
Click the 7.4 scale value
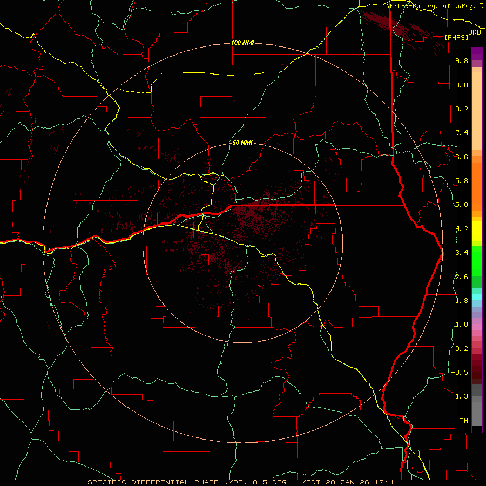click(x=462, y=133)
